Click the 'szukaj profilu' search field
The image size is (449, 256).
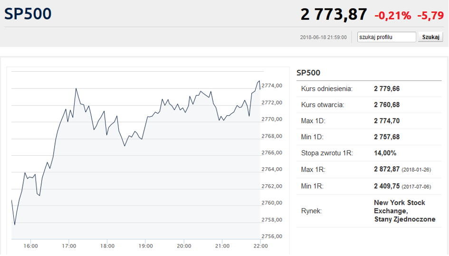point(386,37)
